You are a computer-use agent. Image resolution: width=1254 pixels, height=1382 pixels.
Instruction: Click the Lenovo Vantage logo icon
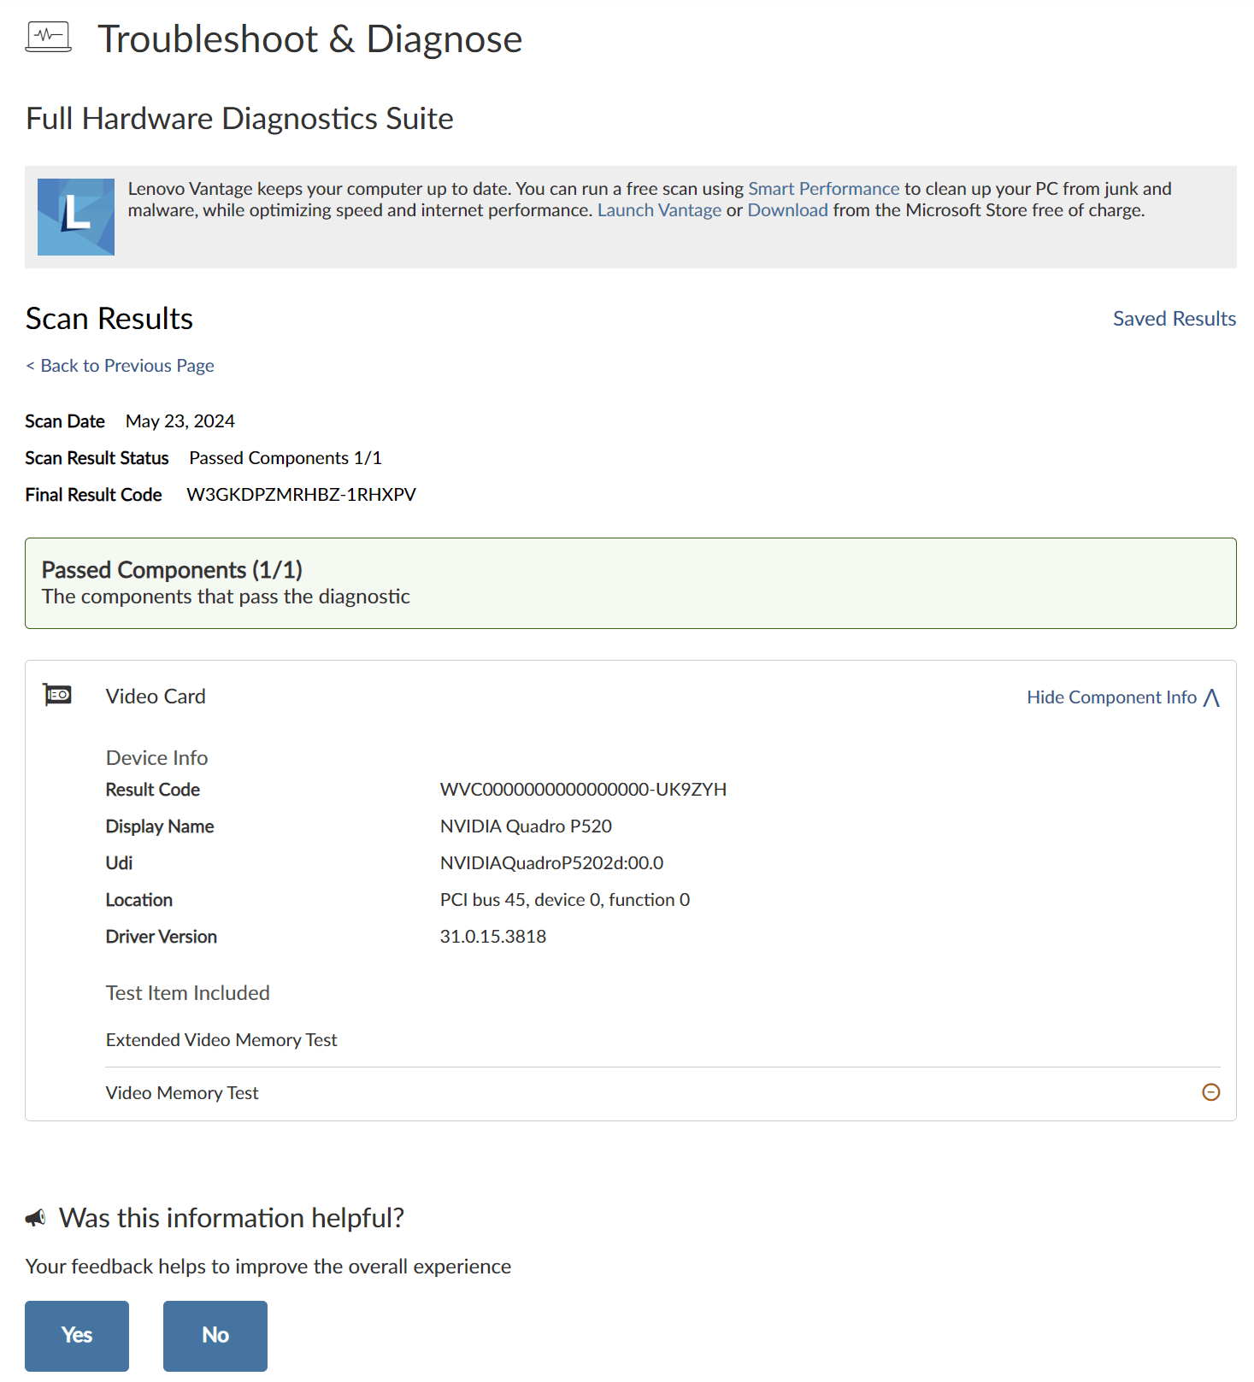76,217
